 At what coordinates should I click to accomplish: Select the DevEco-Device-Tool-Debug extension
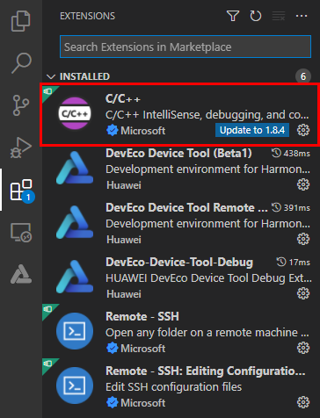pos(181,277)
